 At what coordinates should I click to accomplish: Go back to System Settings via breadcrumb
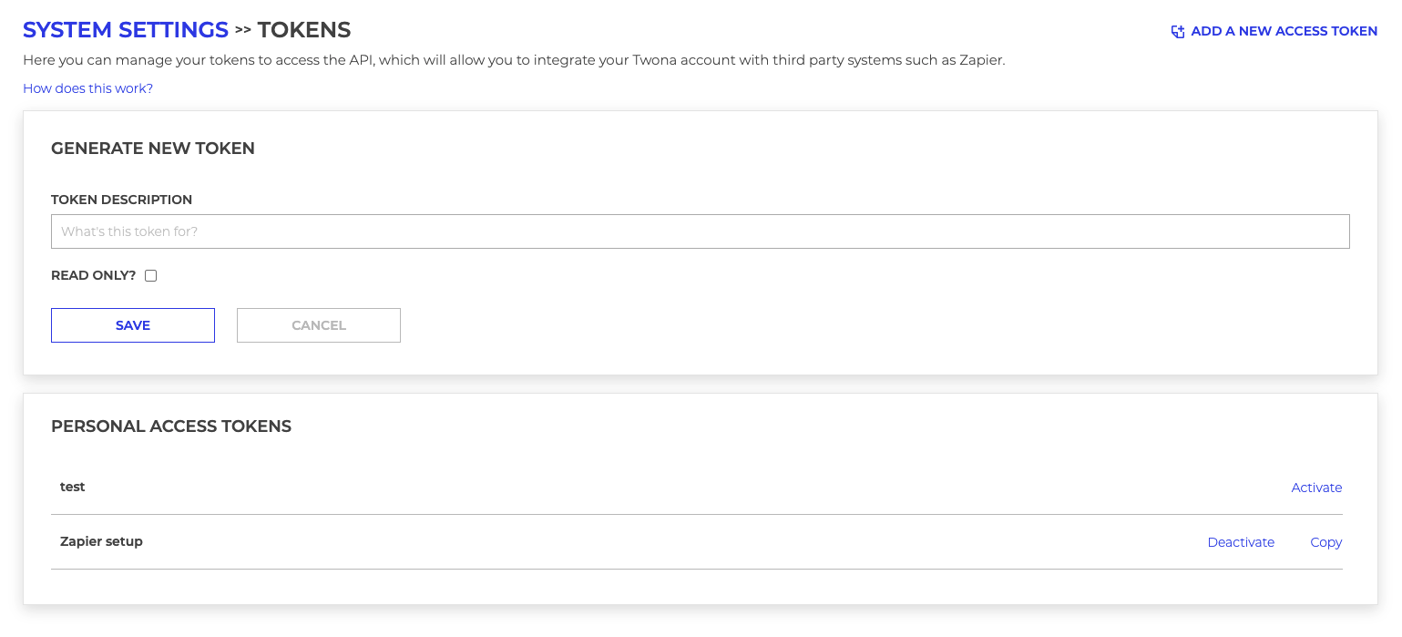(126, 30)
